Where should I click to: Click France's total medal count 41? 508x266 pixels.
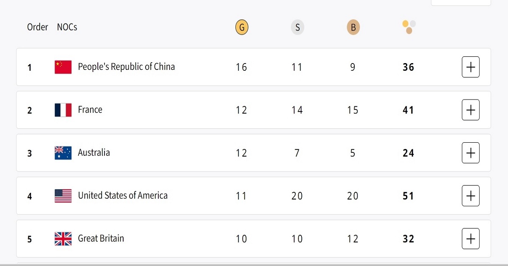pyautogui.click(x=408, y=110)
